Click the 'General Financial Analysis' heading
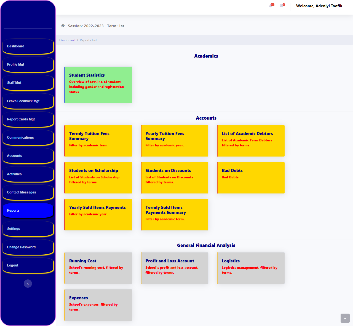 [x=206, y=245]
